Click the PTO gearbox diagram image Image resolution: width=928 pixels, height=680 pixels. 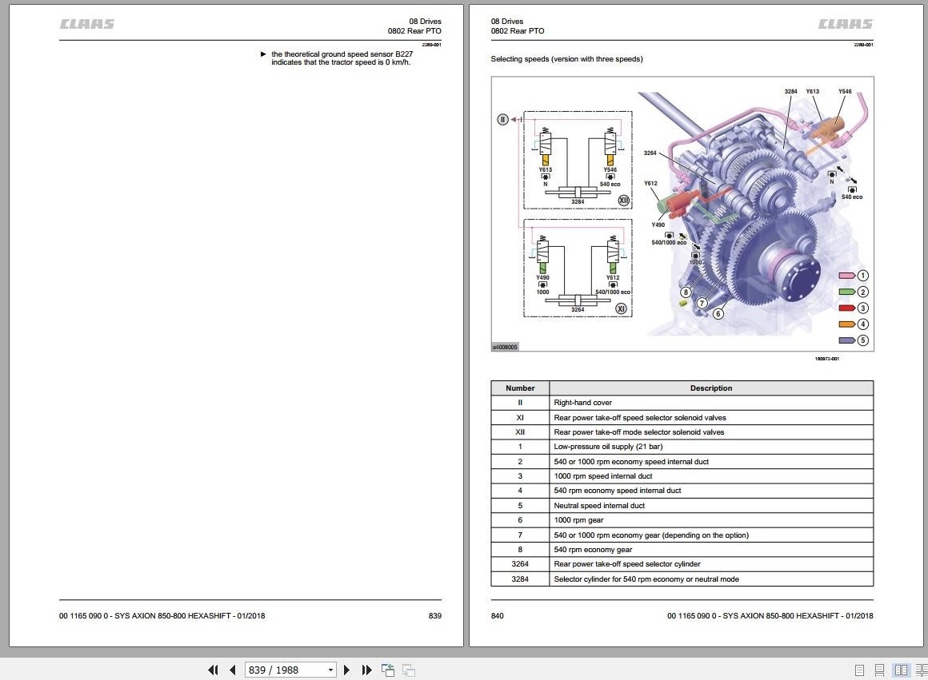click(x=682, y=214)
